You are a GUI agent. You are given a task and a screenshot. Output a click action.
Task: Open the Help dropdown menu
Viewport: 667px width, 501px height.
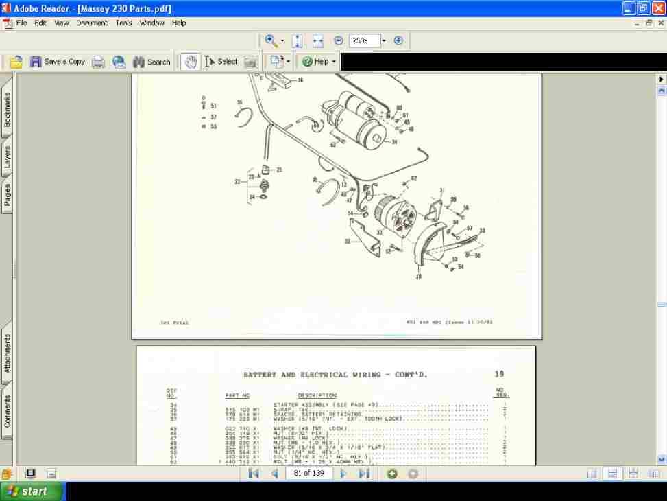[x=317, y=61]
